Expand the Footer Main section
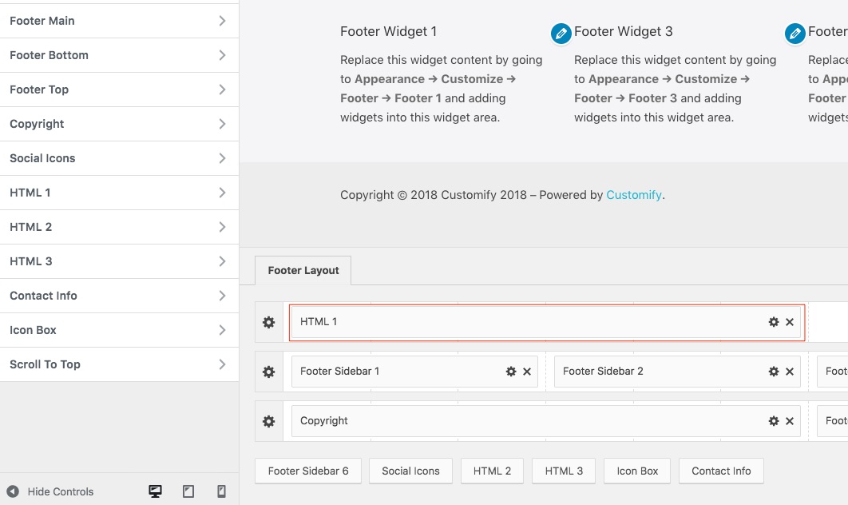848x505 pixels. tap(119, 21)
